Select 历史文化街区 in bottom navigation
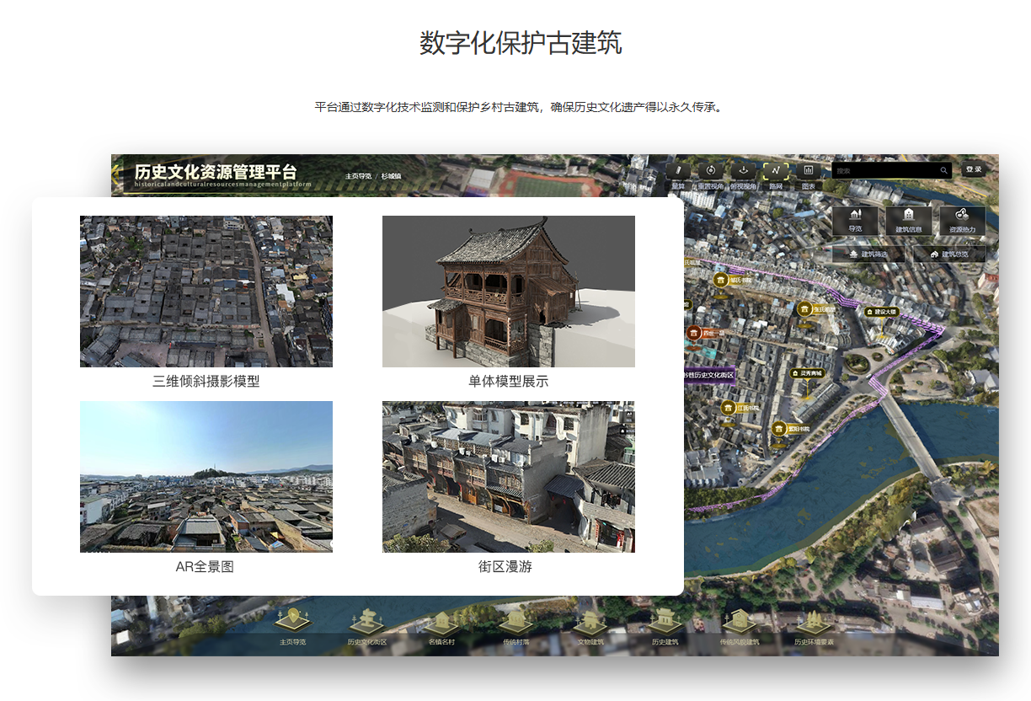Viewport: 1031px width, 701px height. [367, 625]
